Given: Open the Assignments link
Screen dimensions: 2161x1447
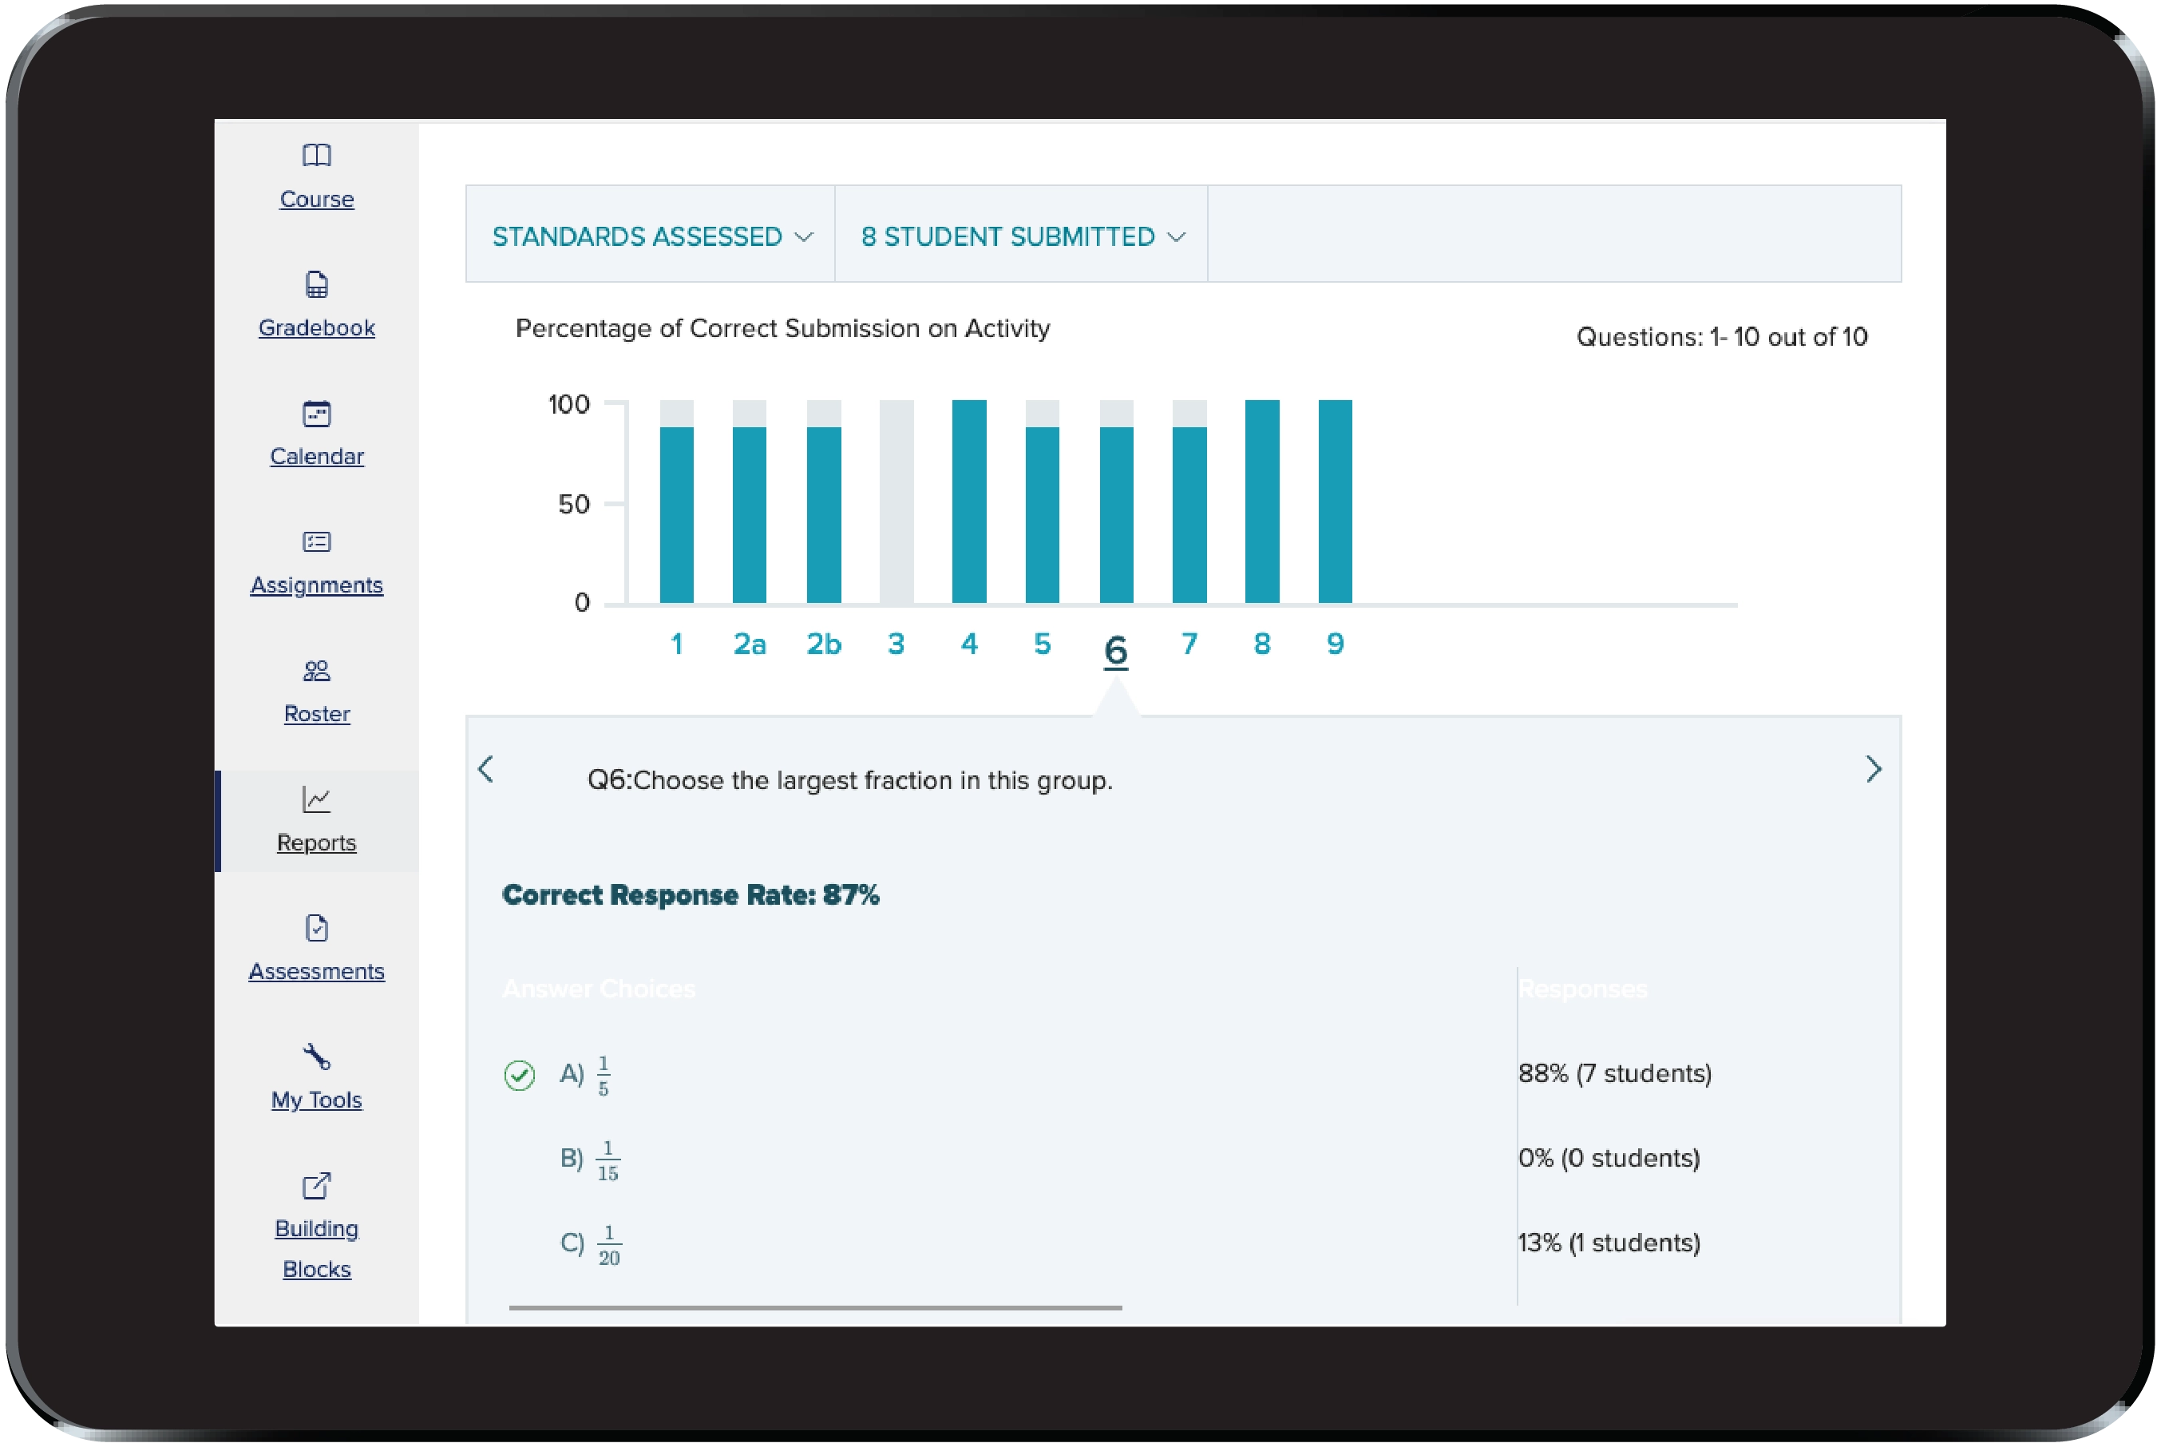Looking at the screenshot, I should [316, 586].
